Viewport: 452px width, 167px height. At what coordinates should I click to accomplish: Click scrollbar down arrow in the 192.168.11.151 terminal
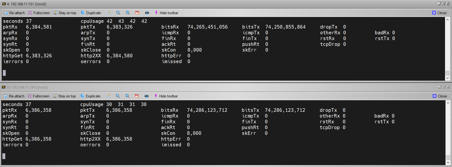(448, 77)
